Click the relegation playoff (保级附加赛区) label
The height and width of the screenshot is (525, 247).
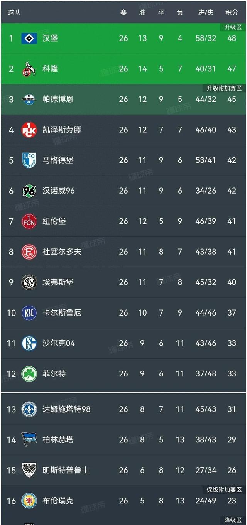point(224,490)
